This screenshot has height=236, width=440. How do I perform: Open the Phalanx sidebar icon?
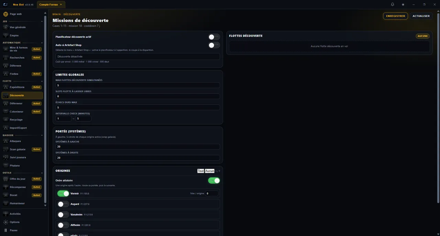(x=5, y=166)
